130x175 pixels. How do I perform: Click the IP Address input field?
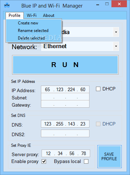(65, 89)
